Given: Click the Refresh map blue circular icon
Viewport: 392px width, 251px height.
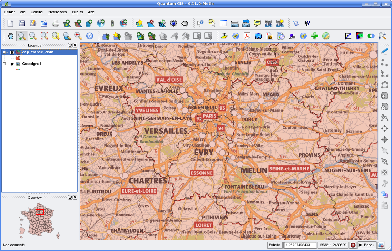Looking at the screenshot, I should click(x=89, y=36).
